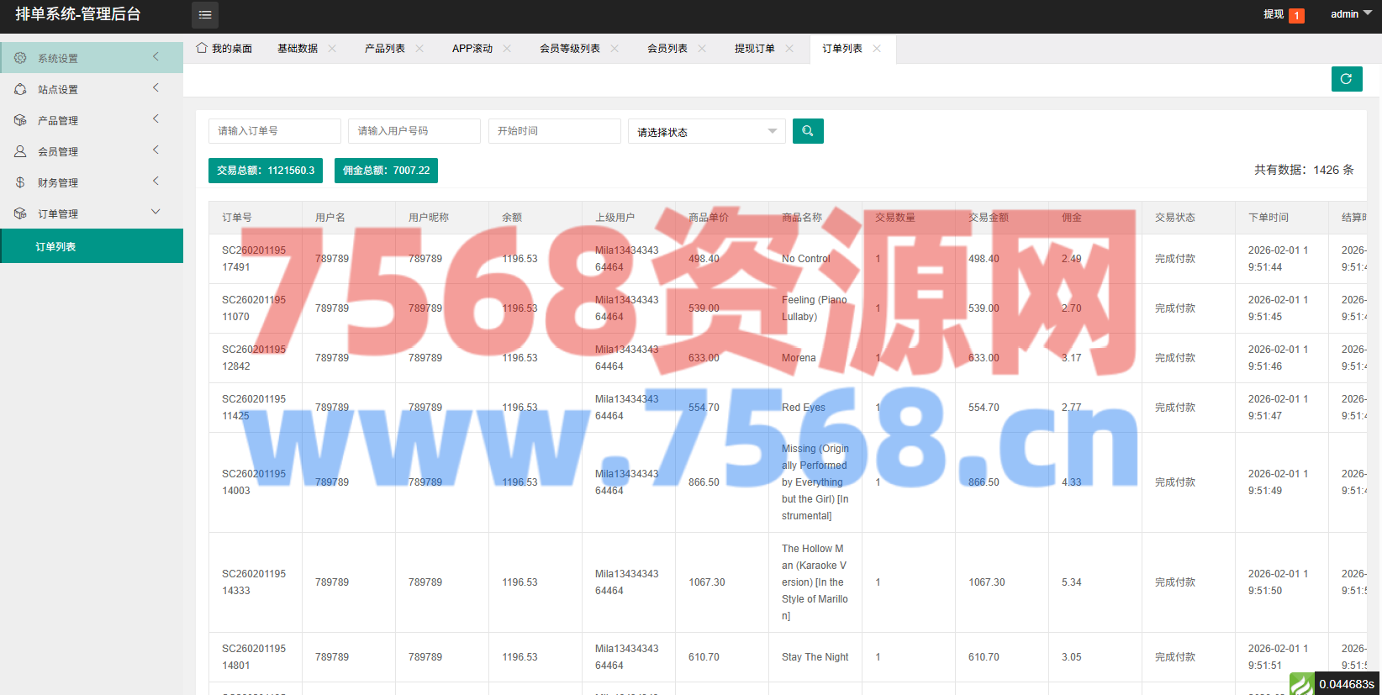The image size is (1382, 695).
Task: Close the 产品列表 tab
Action: coord(419,49)
